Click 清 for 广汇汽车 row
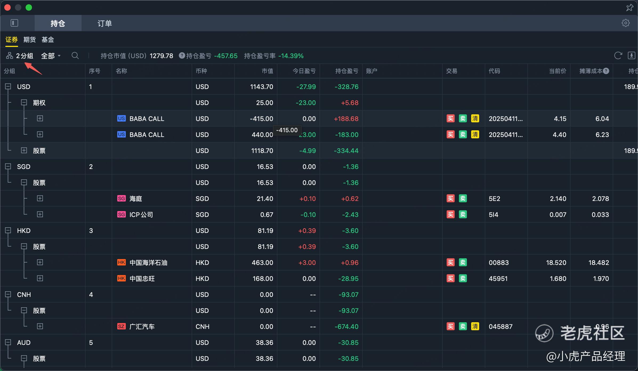Image resolution: width=638 pixels, height=371 pixels. point(475,326)
